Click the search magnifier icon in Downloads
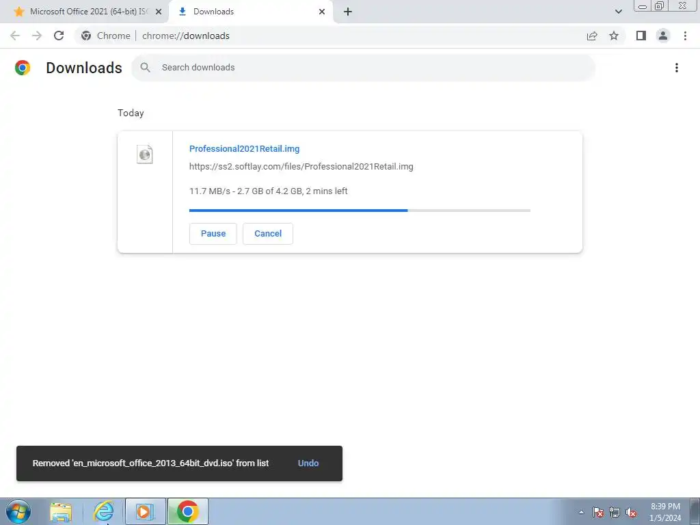The width and height of the screenshot is (700, 525). point(145,68)
